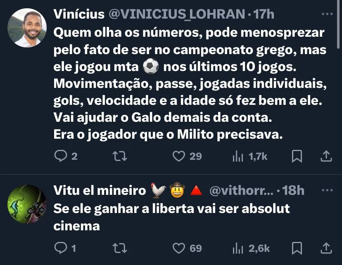Reply to Vitu el mineiro's tweet
The width and height of the screenshot is (342, 265).
60,248
